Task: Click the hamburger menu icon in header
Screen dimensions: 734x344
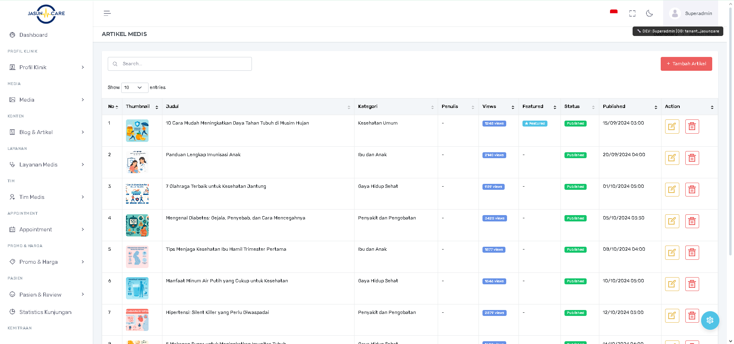Action: coord(107,13)
